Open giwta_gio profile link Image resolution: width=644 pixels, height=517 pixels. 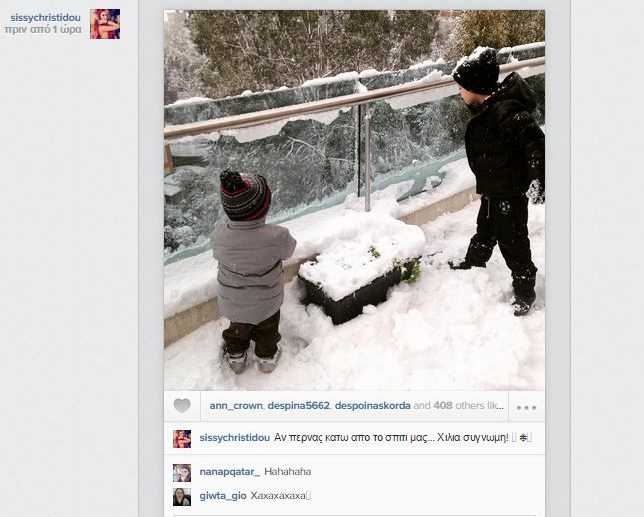click(223, 496)
